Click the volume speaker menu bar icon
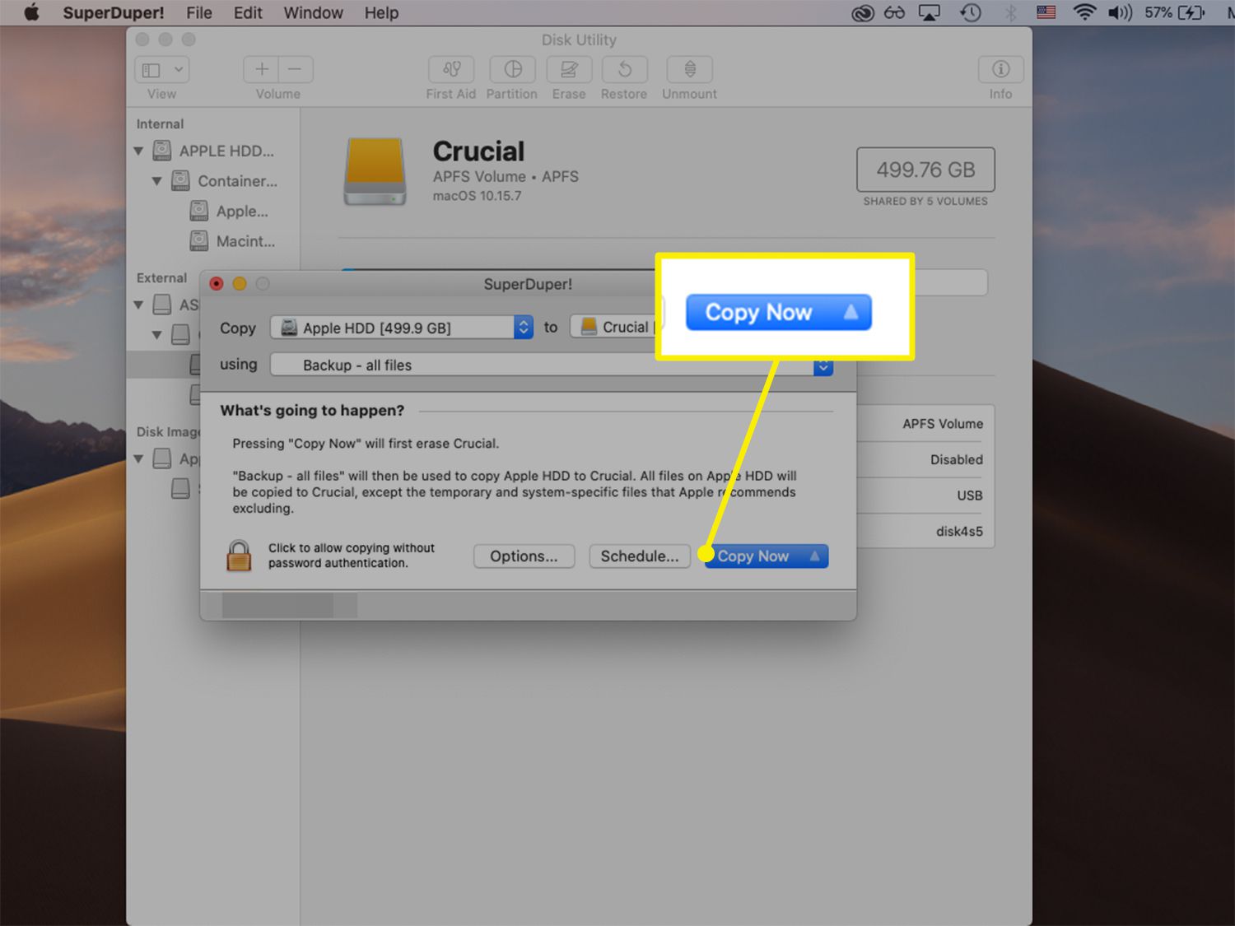This screenshot has width=1235, height=926. click(1120, 12)
